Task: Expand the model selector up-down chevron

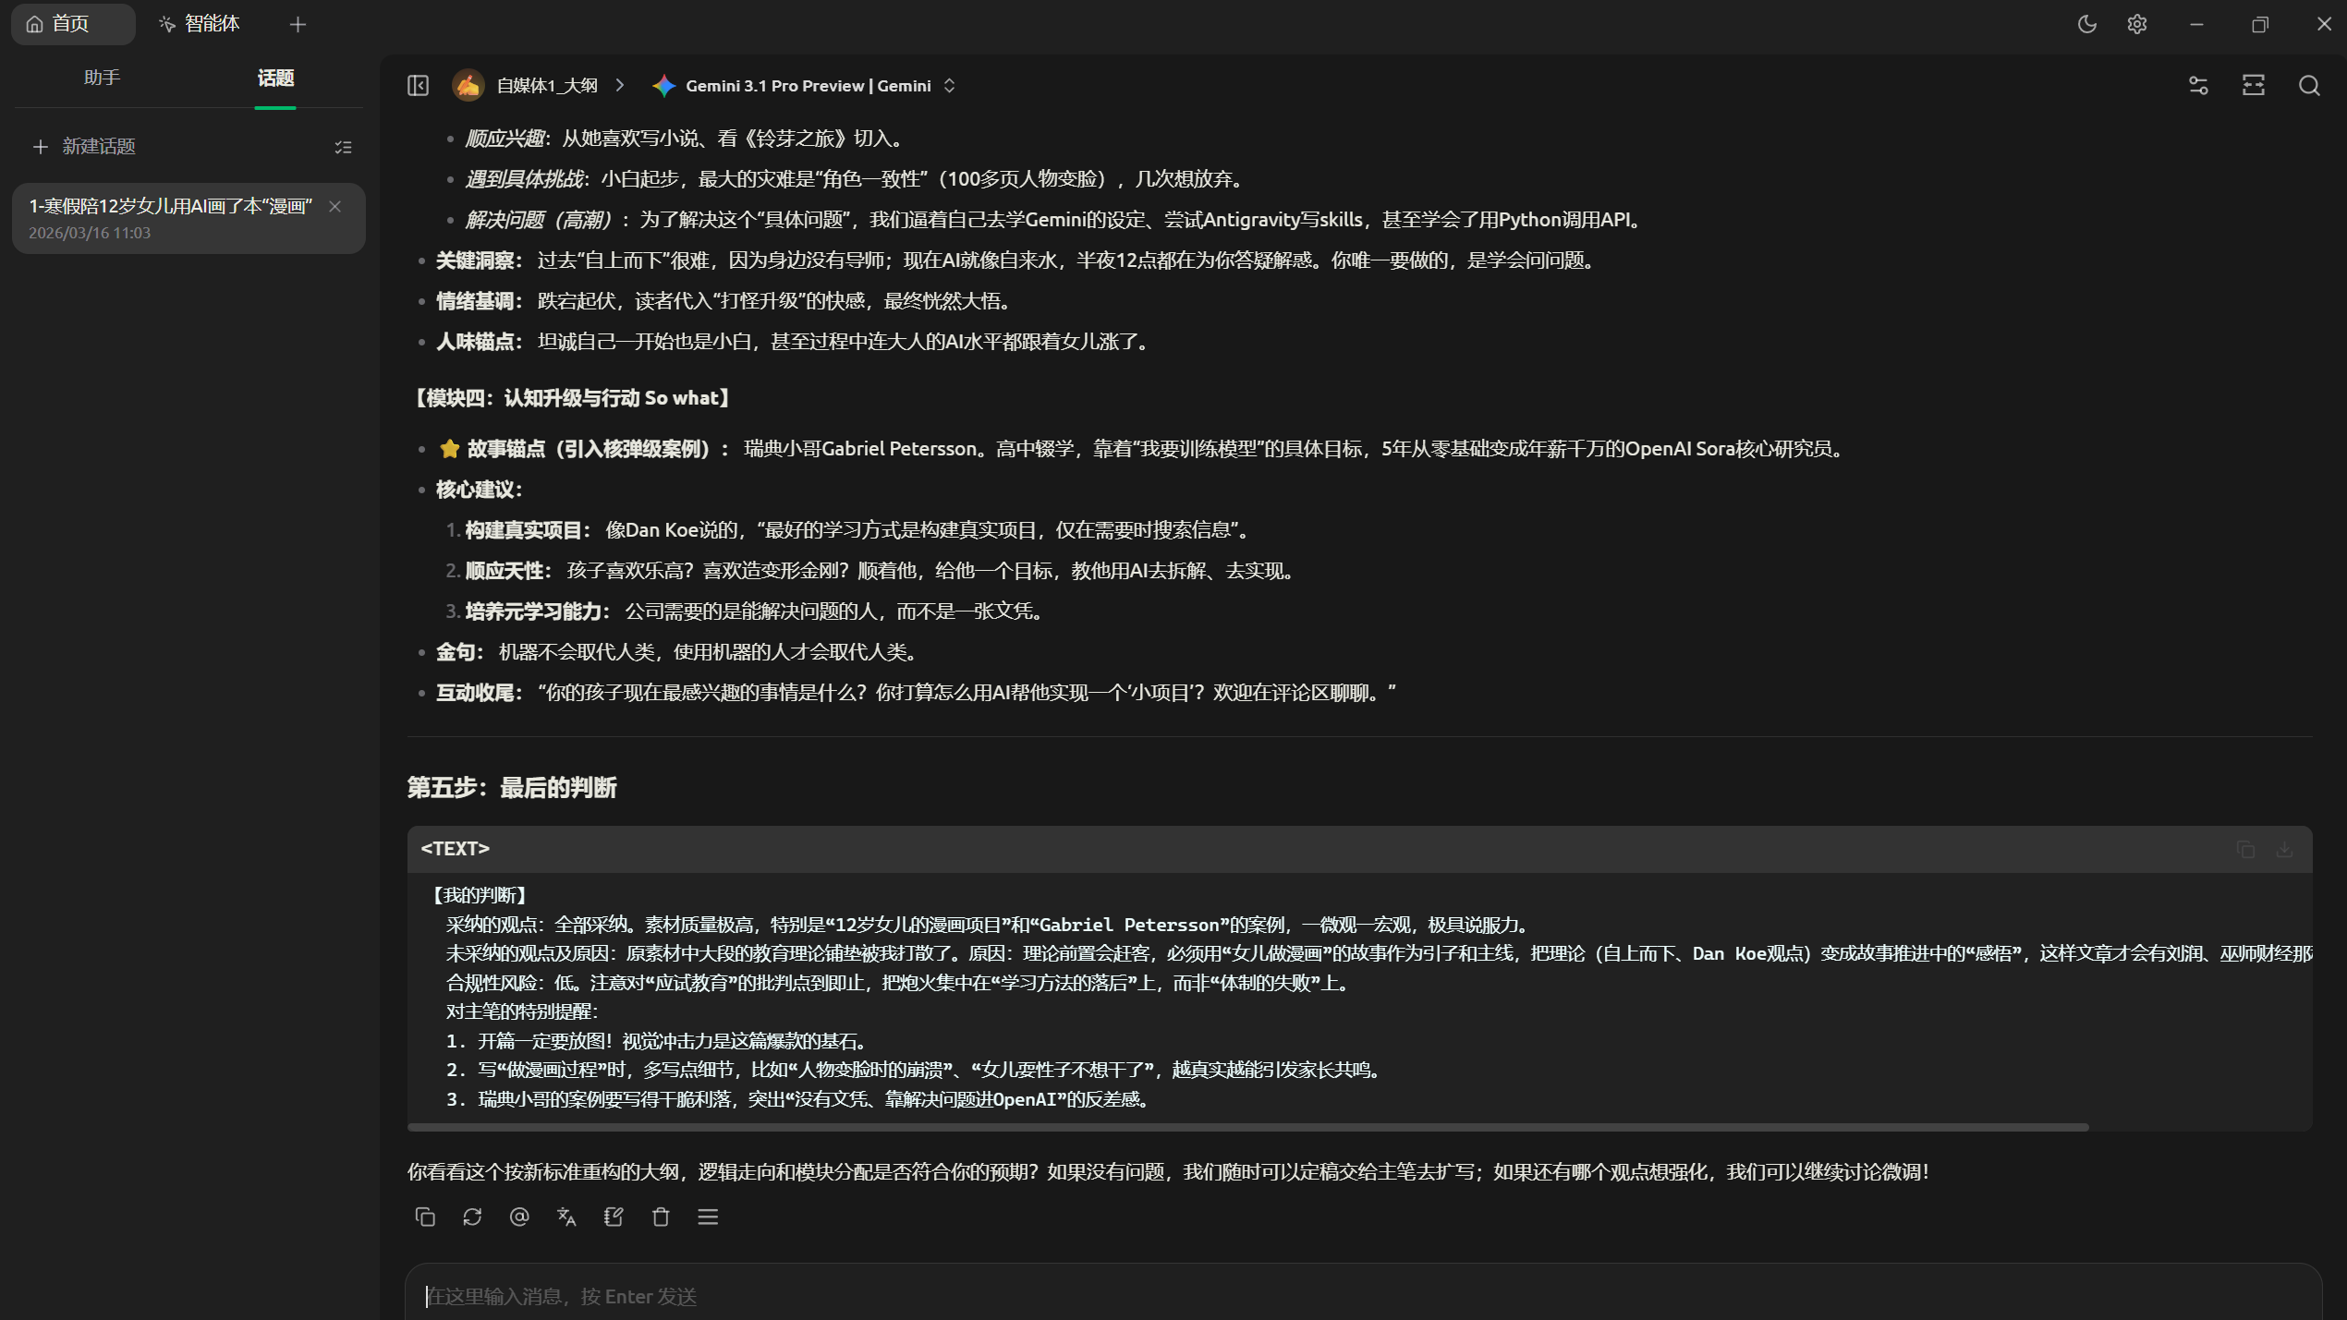Action: (x=949, y=86)
